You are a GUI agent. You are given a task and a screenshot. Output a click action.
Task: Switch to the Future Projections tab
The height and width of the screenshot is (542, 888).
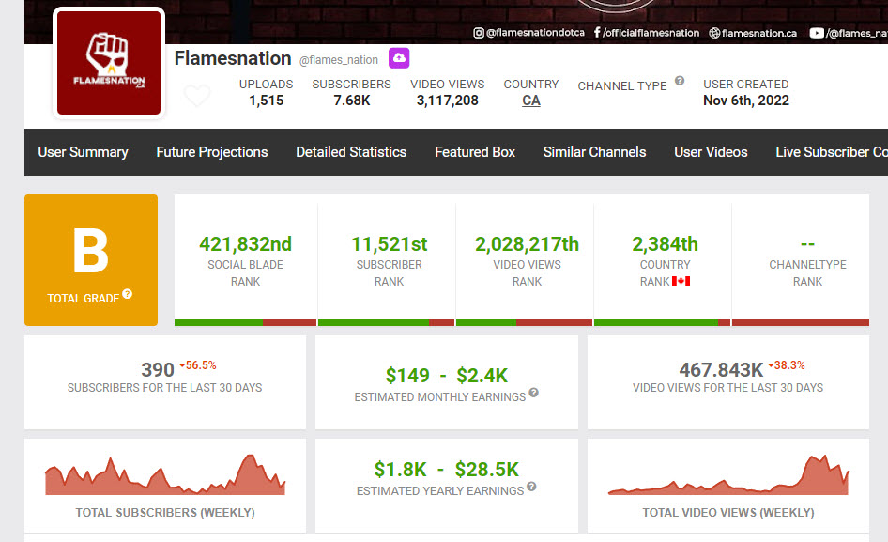click(212, 152)
